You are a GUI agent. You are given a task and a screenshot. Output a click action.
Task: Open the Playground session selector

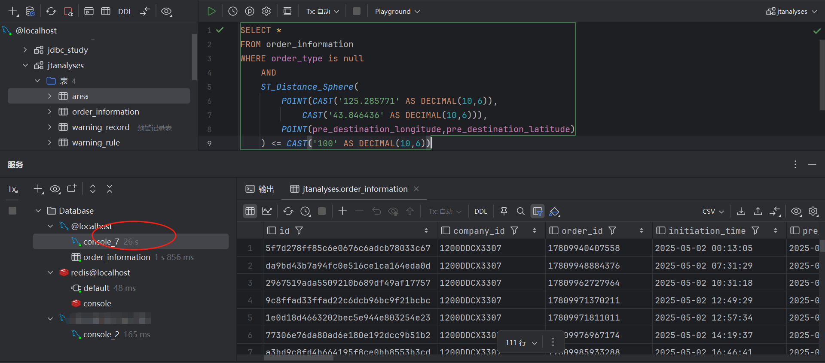[397, 11]
